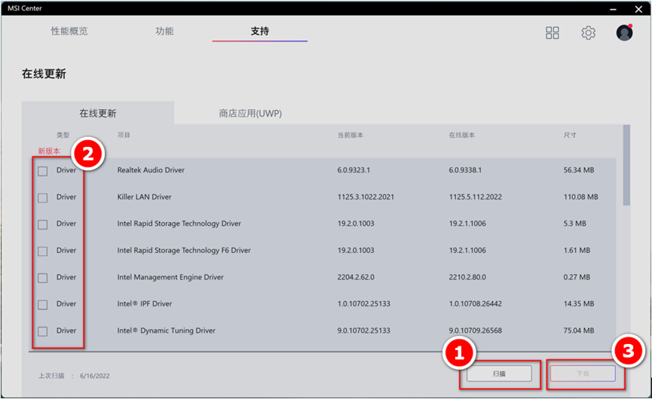
Task: Click the 扫描 scan button
Action: point(499,373)
